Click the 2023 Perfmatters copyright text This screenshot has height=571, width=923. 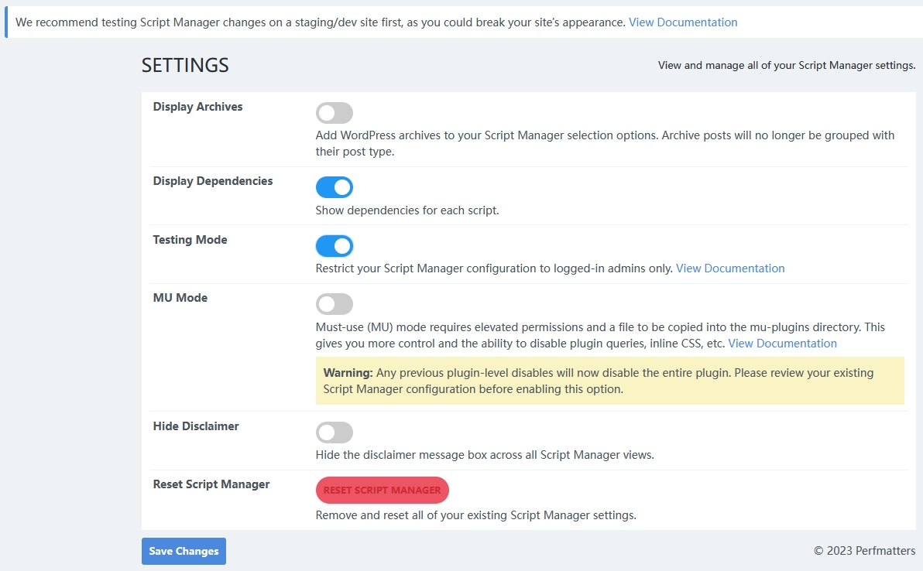[x=864, y=551]
